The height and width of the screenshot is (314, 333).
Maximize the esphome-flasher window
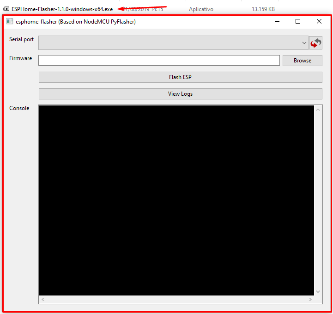[x=298, y=21]
